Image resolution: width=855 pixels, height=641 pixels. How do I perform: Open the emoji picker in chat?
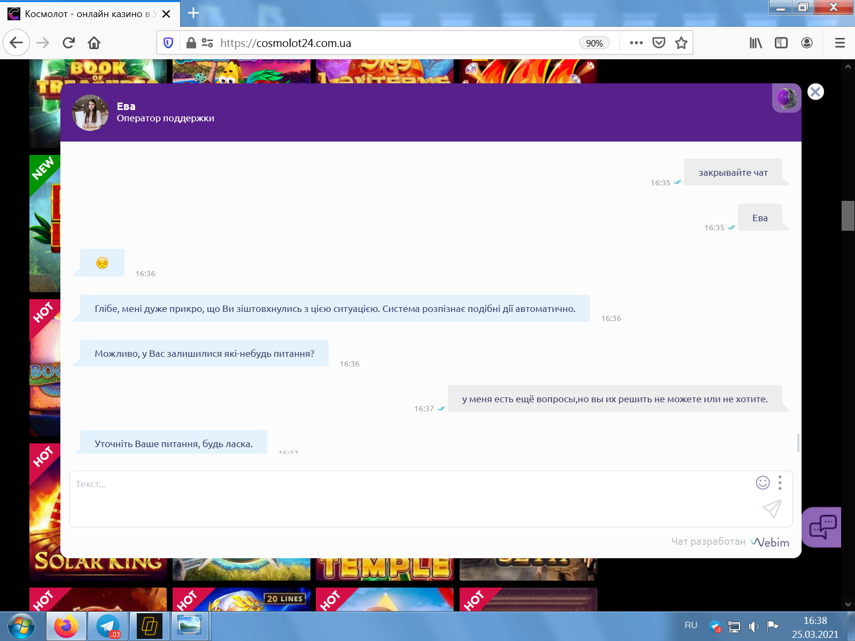[x=763, y=482]
